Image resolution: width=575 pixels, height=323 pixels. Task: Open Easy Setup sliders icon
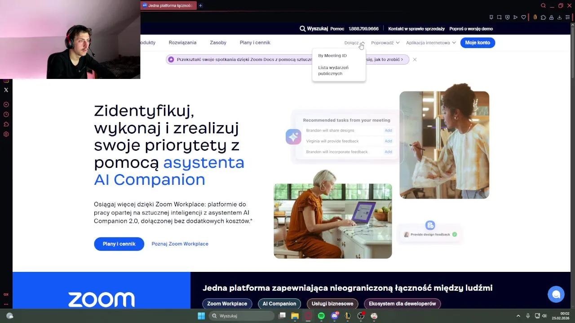[x=567, y=17]
